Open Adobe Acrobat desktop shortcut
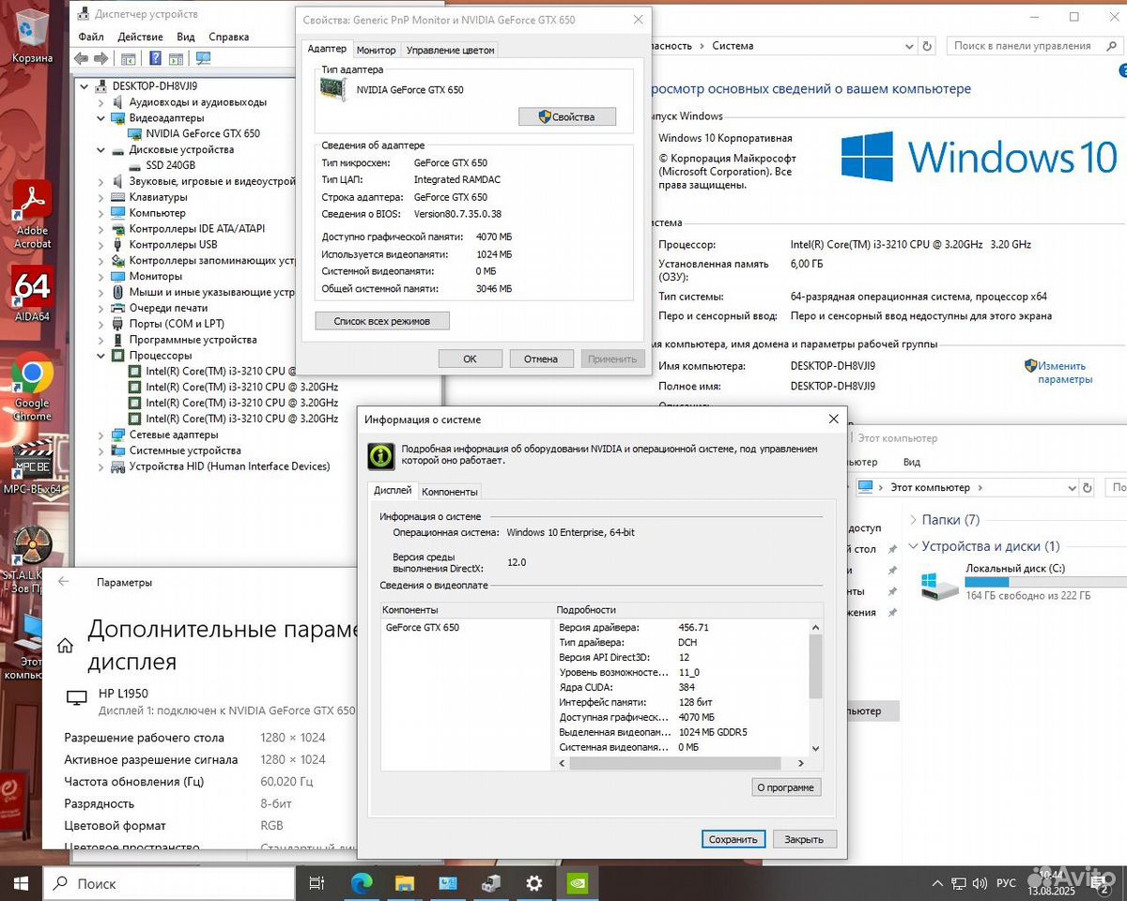Image resolution: width=1127 pixels, height=901 pixels. 32,214
